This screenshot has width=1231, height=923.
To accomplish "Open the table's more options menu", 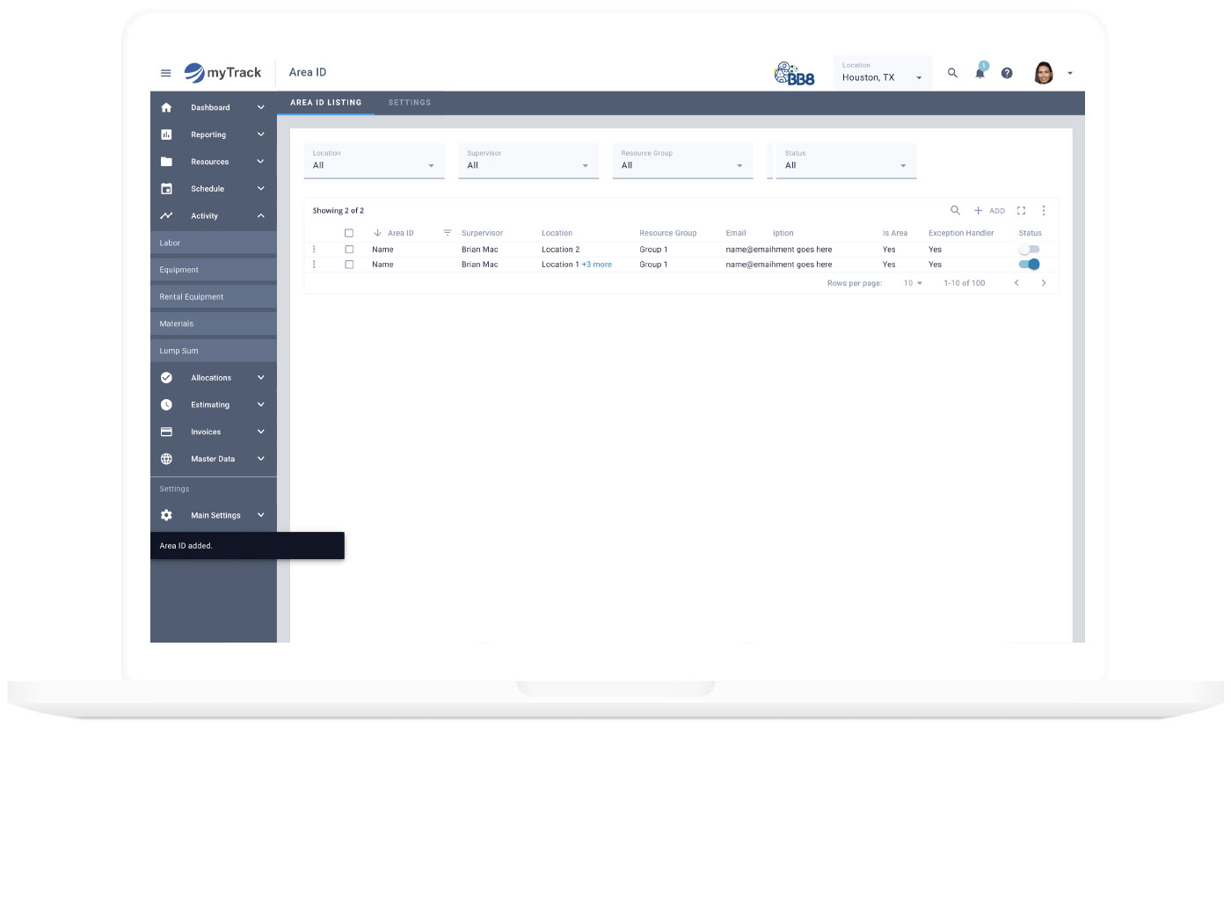I will point(1044,210).
